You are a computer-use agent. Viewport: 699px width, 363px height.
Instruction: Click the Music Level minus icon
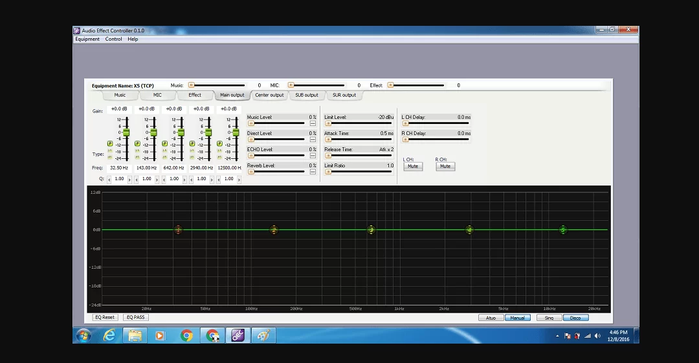tap(313, 123)
